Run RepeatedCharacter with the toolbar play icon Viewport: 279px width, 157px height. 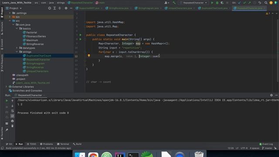[x=212, y=3]
